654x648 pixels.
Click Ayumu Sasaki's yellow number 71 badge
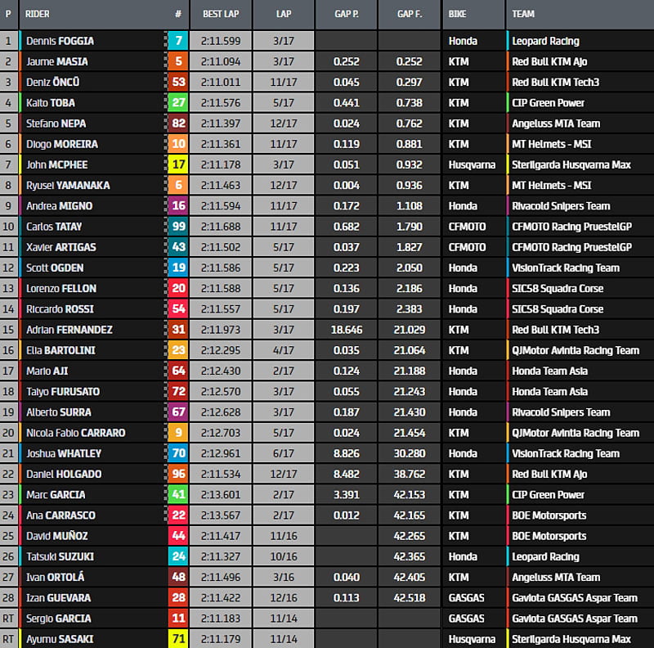(x=178, y=639)
